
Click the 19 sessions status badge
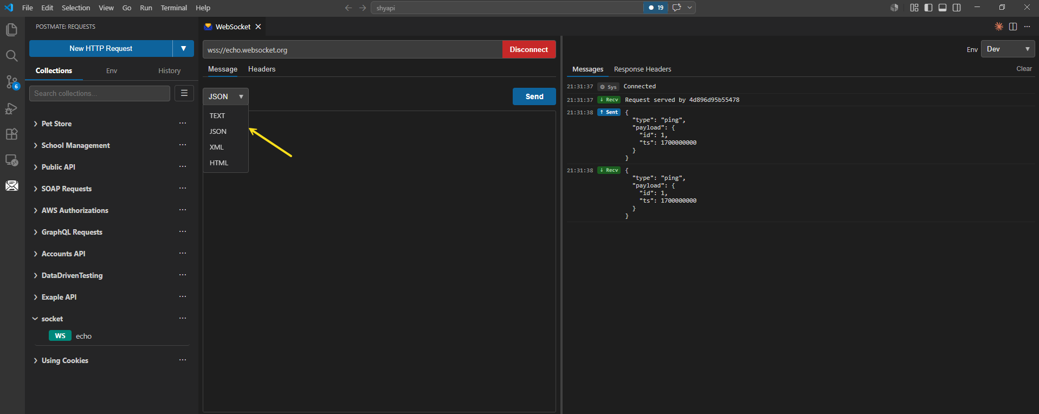656,8
